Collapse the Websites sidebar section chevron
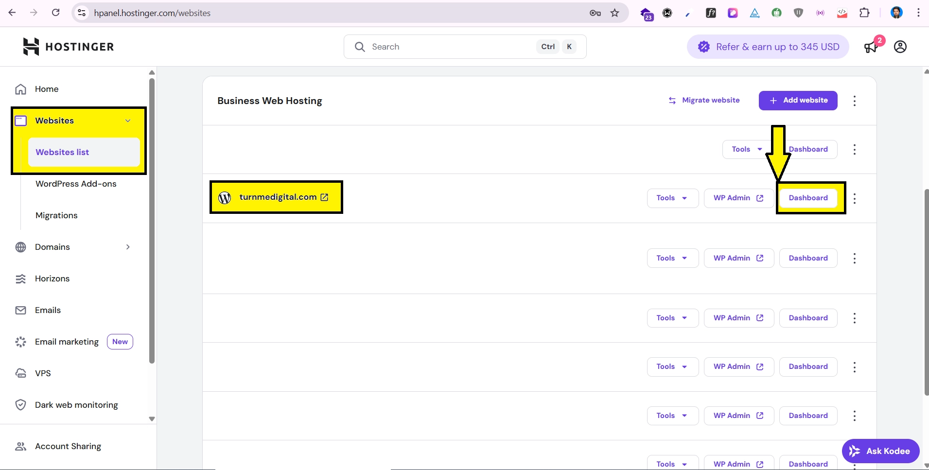929x470 pixels. [128, 121]
